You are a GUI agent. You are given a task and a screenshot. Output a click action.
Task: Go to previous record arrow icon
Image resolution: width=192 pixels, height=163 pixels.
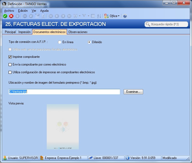(57, 16)
